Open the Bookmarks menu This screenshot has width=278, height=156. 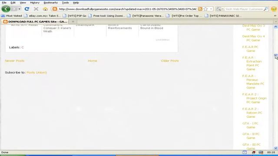point(50,3)
